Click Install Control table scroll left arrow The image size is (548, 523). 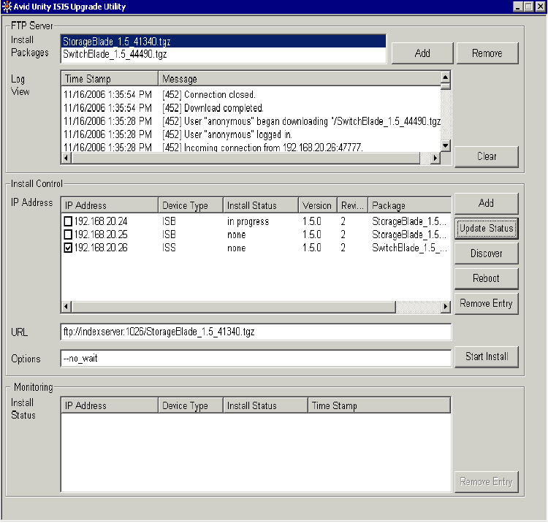pos(66,307)
